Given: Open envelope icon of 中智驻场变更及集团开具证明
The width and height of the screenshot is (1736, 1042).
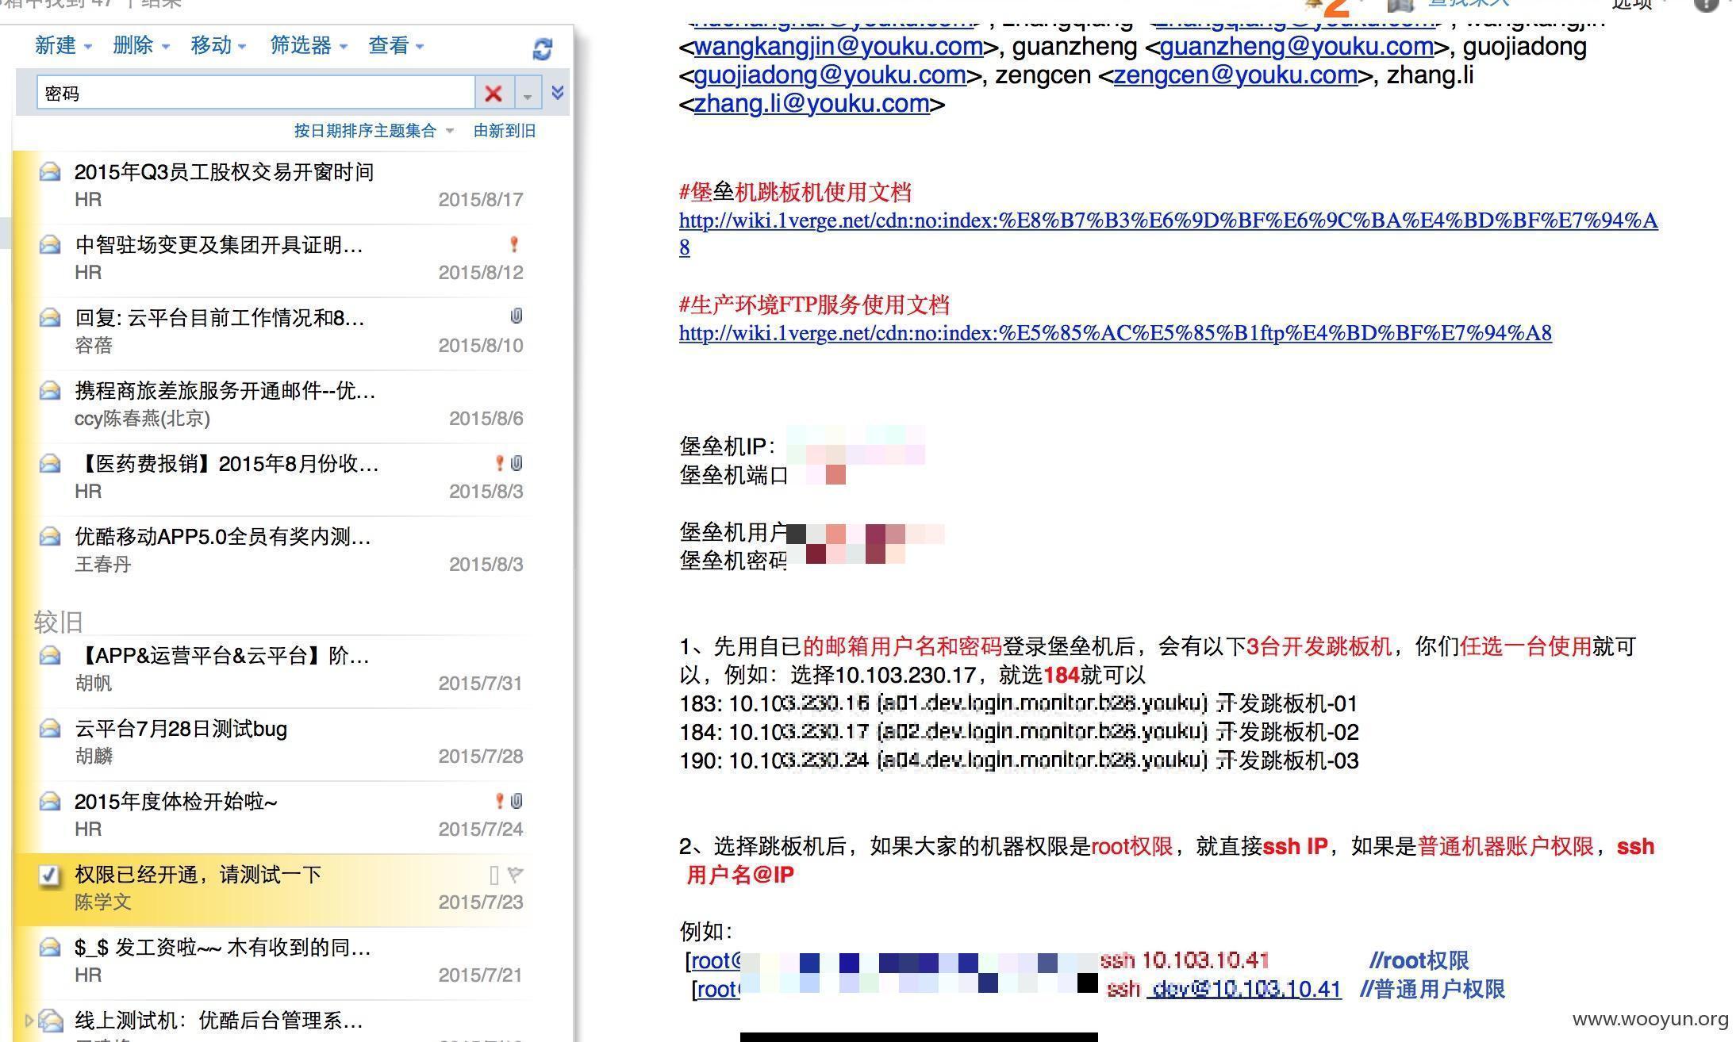Looking at the screenshot, I should [50, 244].
